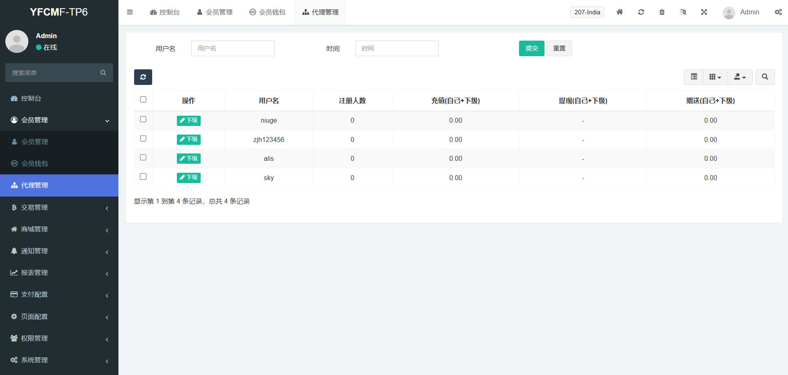The image size is (788, 375).
Task: Open settings cogs icon at top right
Action: point(778,12)
